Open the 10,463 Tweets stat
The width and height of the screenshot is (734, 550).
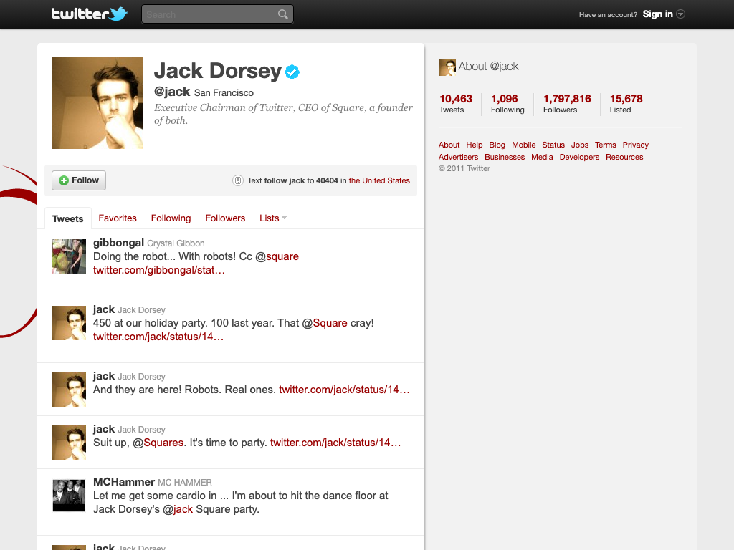455,103
